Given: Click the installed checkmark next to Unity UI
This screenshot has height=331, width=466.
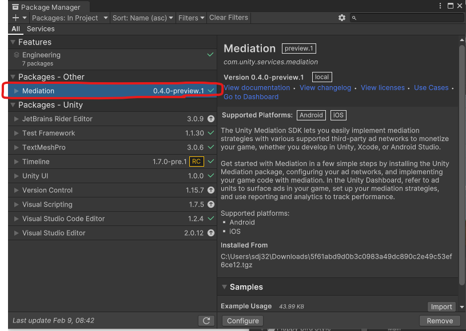Looking at the screenshot, I should 211,176.
